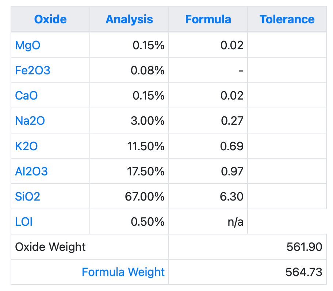Click the Oxide column header
The width and height of the screenshot is (333, 291).
(50, 19)
